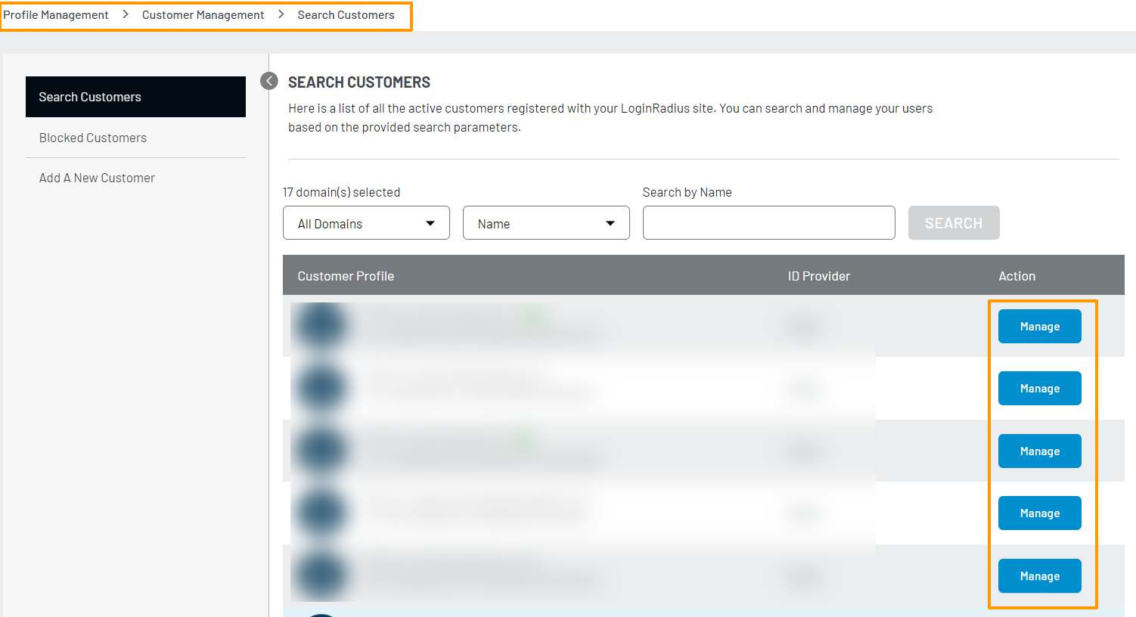Click Manage on the second customer row

coord(1039,388)
